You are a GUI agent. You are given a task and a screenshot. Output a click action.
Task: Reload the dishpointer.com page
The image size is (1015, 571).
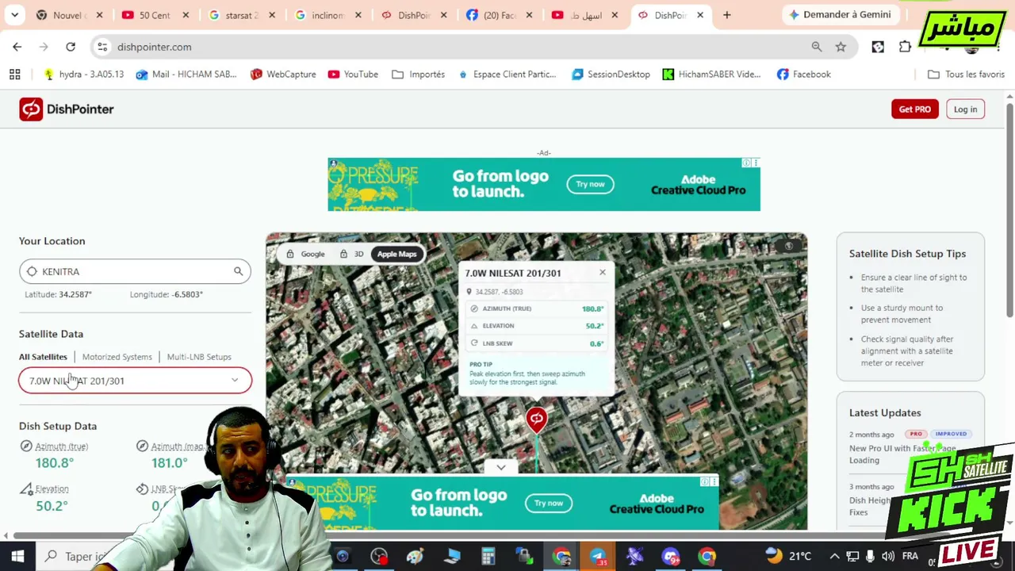click(71, 47)
